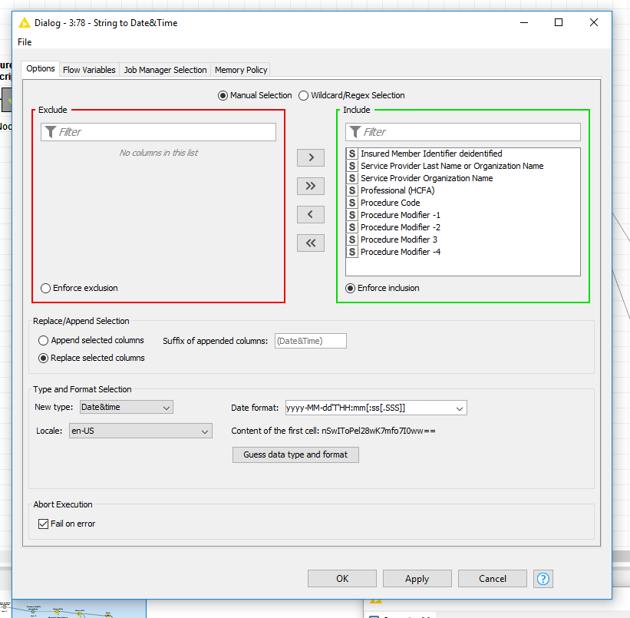The image size is (630, 618).
Task: Click the Guess data type and format button
Action: click(295, 454)
